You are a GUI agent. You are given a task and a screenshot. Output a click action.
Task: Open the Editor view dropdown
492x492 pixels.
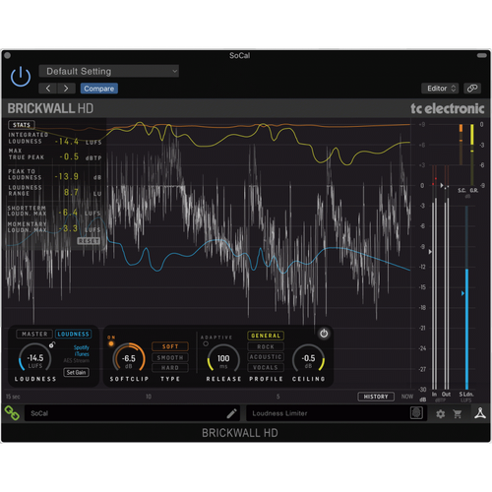pyautogui.click(x=440, y=89)
